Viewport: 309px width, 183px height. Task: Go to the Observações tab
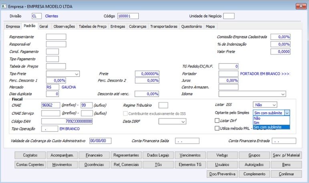64,26
